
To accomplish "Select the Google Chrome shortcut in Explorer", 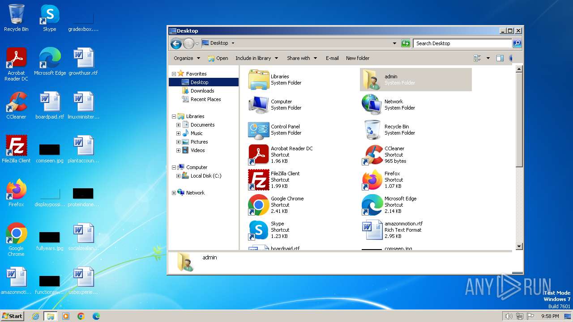I will tap(258, 205).
